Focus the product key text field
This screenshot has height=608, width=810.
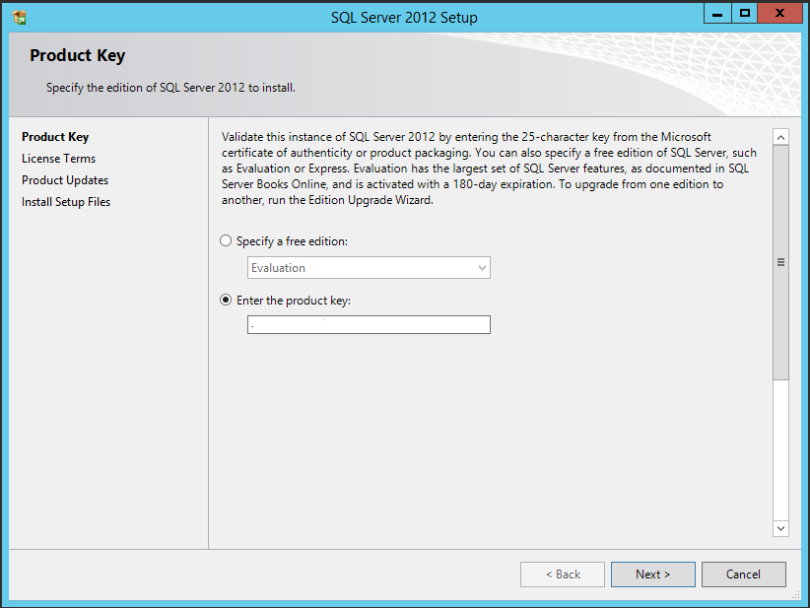point(369,325)
